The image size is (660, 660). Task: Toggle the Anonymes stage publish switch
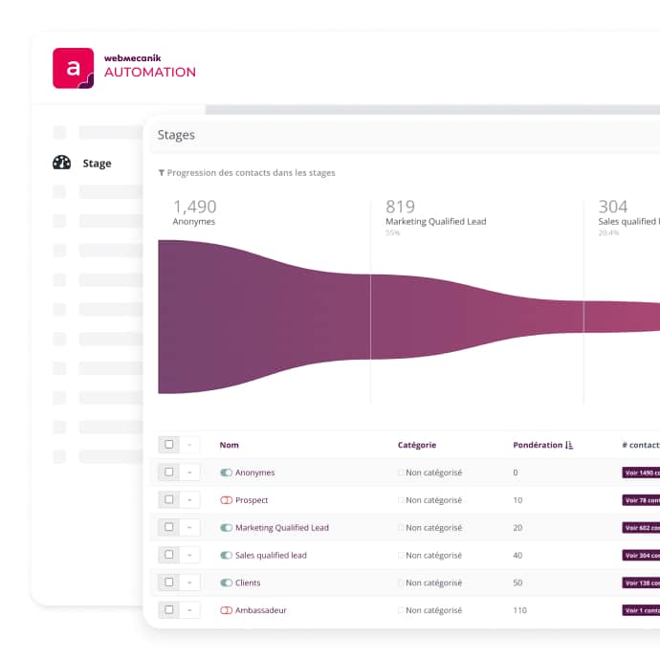227,473
